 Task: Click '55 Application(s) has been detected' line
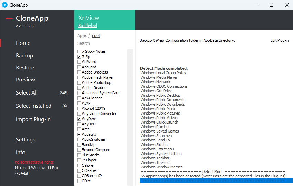(213, 176)
